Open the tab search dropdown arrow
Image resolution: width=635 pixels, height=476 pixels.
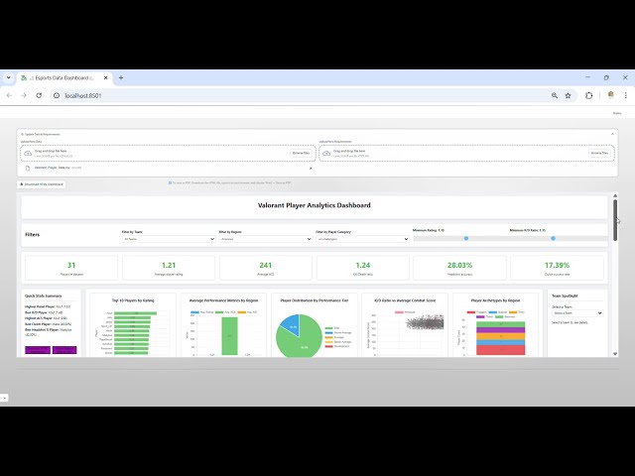point(9,77)
